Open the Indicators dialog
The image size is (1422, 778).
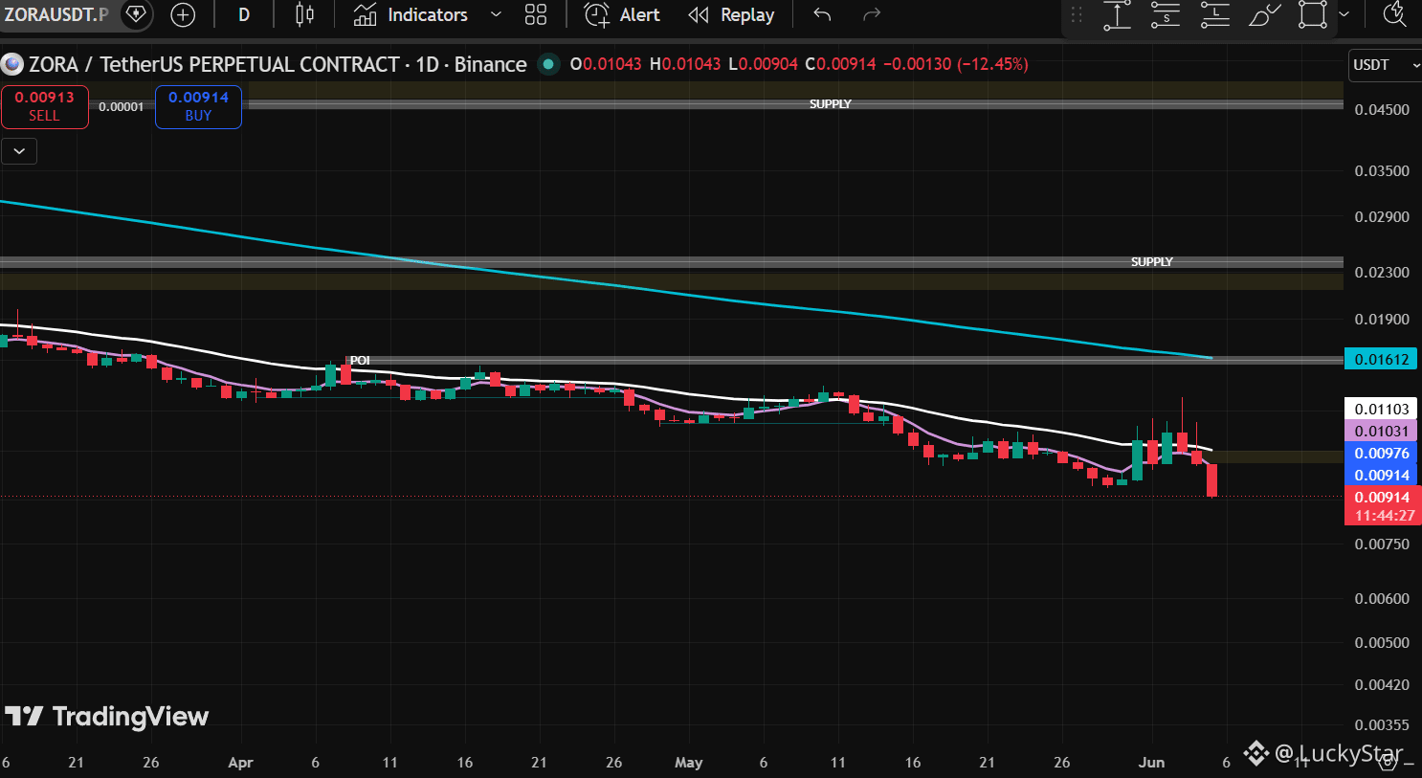[x=411, y=14]
